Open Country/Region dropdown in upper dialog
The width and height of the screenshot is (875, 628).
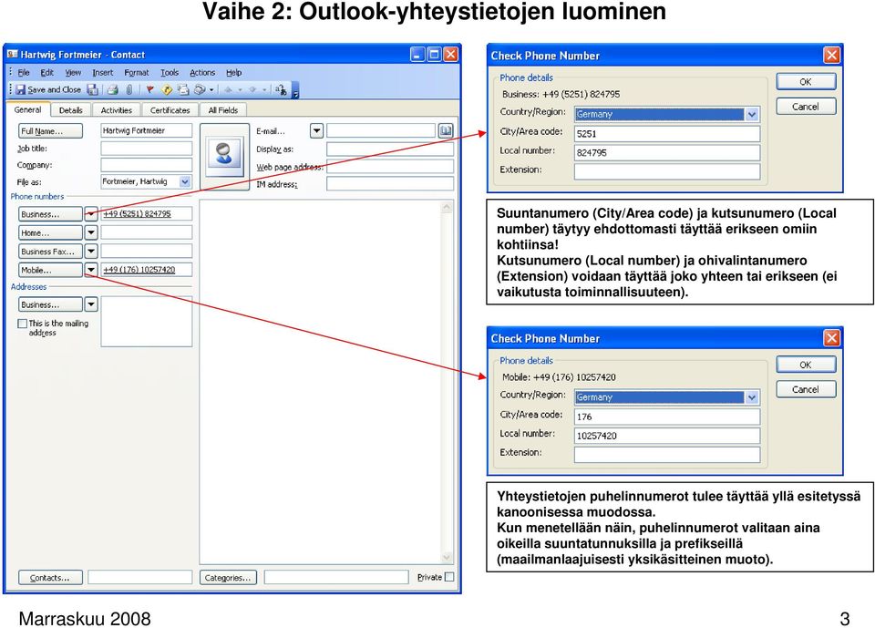coord(752,115)
